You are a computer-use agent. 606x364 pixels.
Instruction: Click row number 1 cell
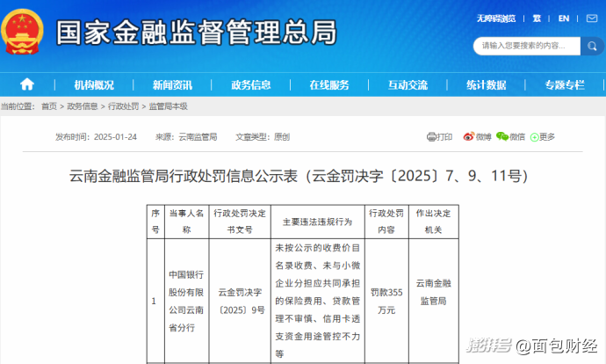click(x=155, y=301)
